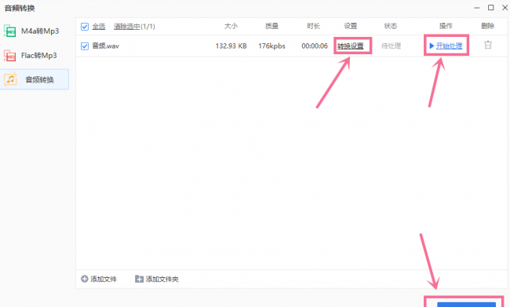Click the 大小 column header
Viewport: 510px width, 307px height.
[231, 26]
